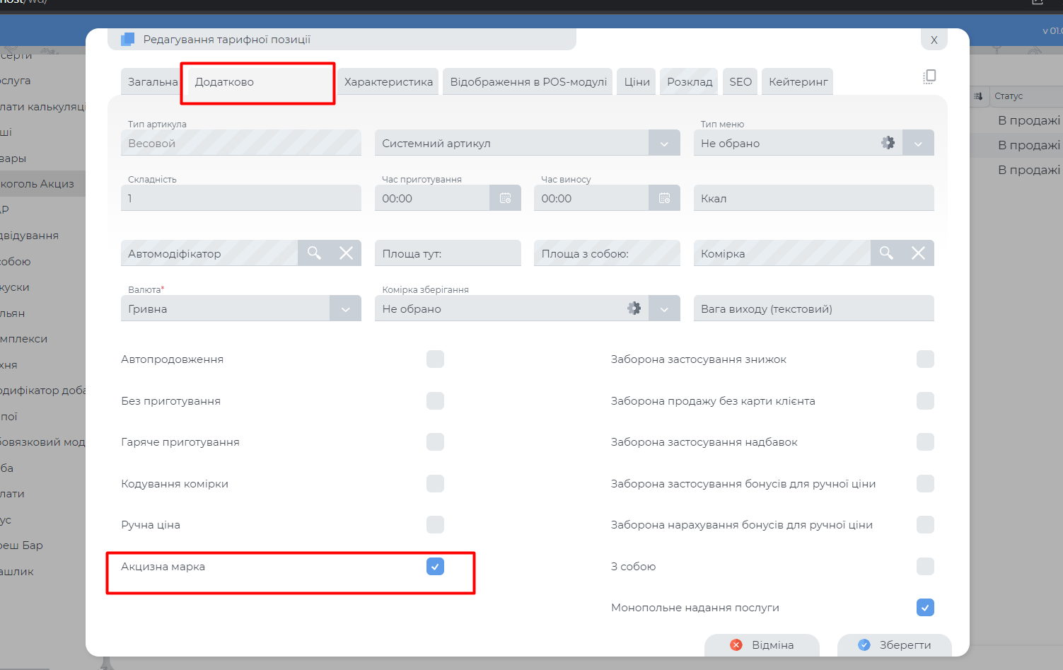The width and height of the screenshot is (1063, 670).
Task: Click the search icon in Комірка field
Action: [886, 253]
